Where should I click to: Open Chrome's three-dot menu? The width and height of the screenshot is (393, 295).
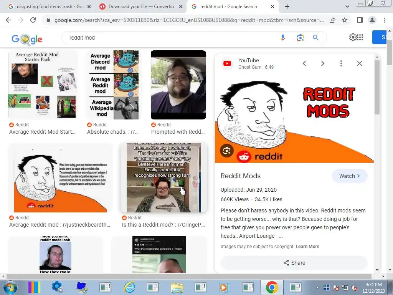click(385, 20)
